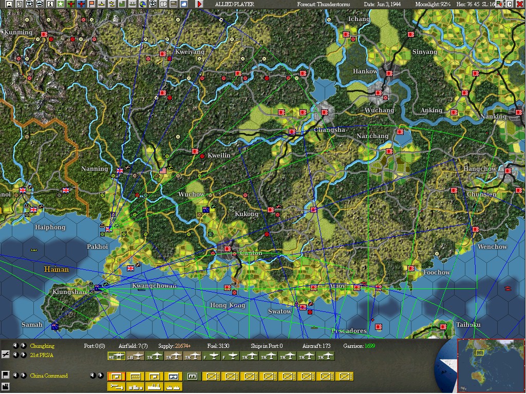Page land units right arrow after China Command
The height and width of the screenshot is (394, 526).
(100, 376)
